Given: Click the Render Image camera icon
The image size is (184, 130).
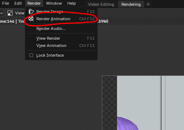Looking at the screenshot, I should click(x=31, y=12).
